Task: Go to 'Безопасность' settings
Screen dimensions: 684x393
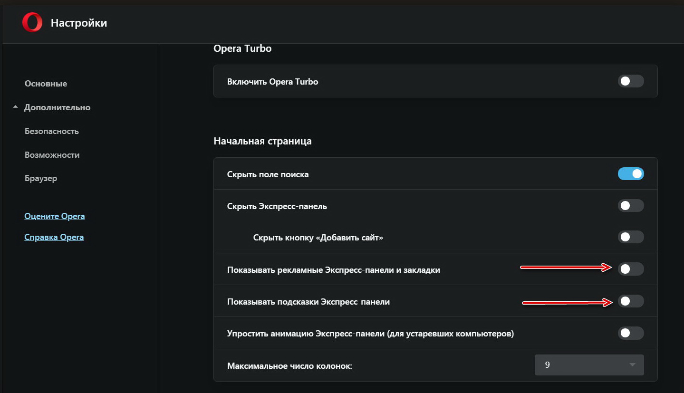Action: tap(52, 131)
